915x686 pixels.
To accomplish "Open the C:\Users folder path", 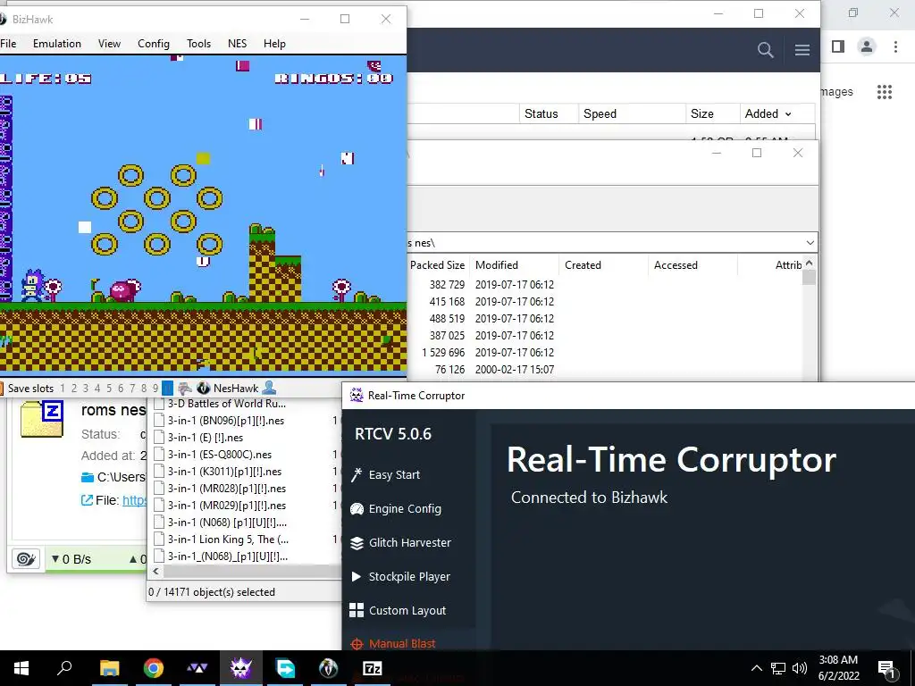I will click(x=121, y=477).
